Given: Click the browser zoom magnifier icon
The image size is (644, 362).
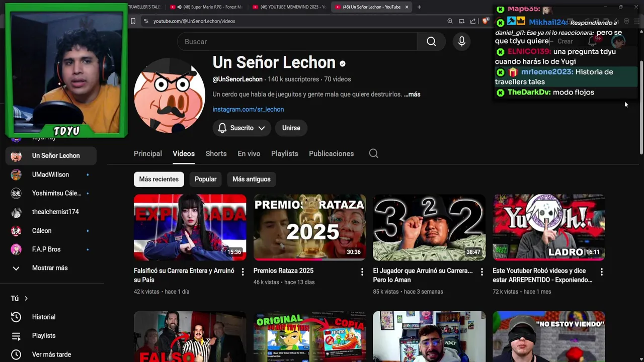Looking at the screenshot, I should [450, 21].
